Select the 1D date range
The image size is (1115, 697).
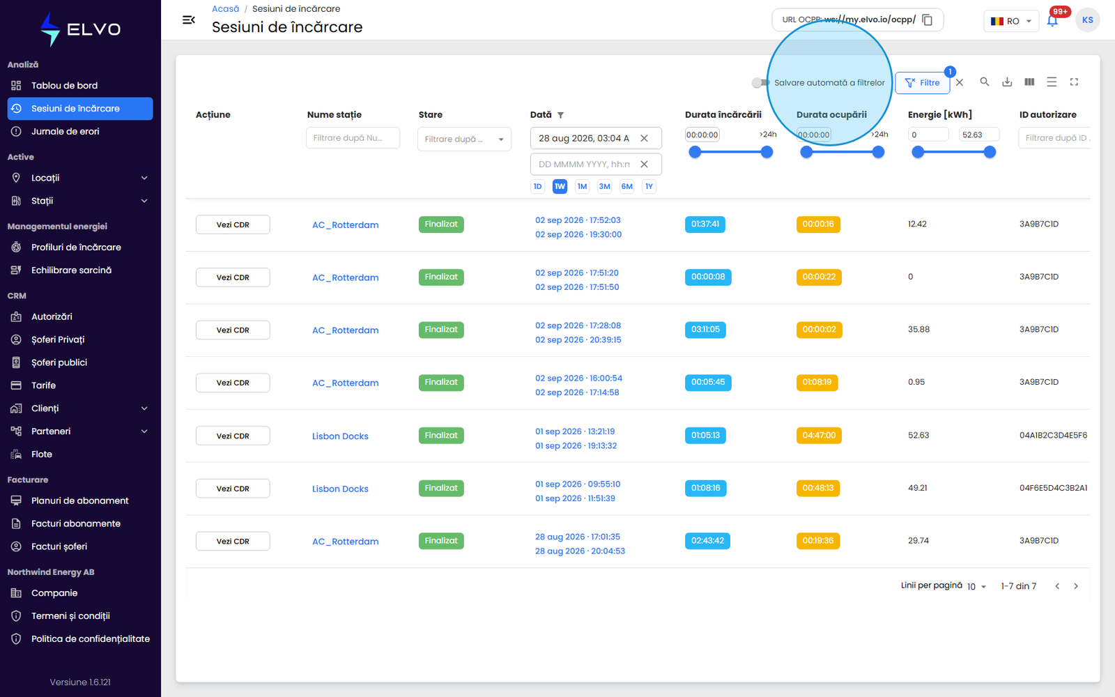pyautogui.click(x=537, y=186)
